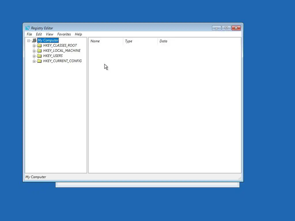This screenshot has width=295, height=221.
Task: Click the HKEY_CURRENT_CONFIG folder icon
Action: (39, 61)
